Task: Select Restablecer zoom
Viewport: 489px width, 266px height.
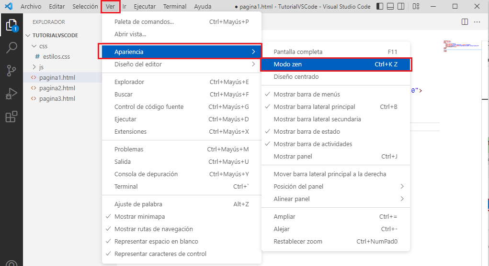Action: (336, 242)
